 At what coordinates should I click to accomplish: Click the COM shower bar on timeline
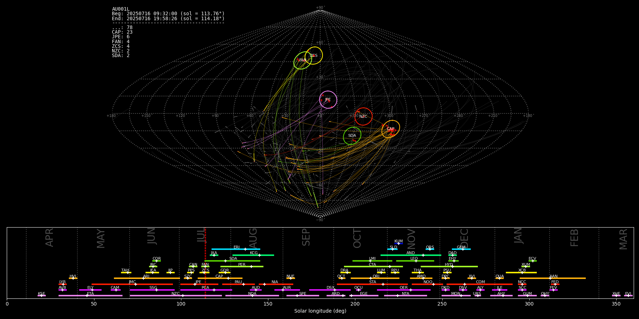click(x=480, y=284)
